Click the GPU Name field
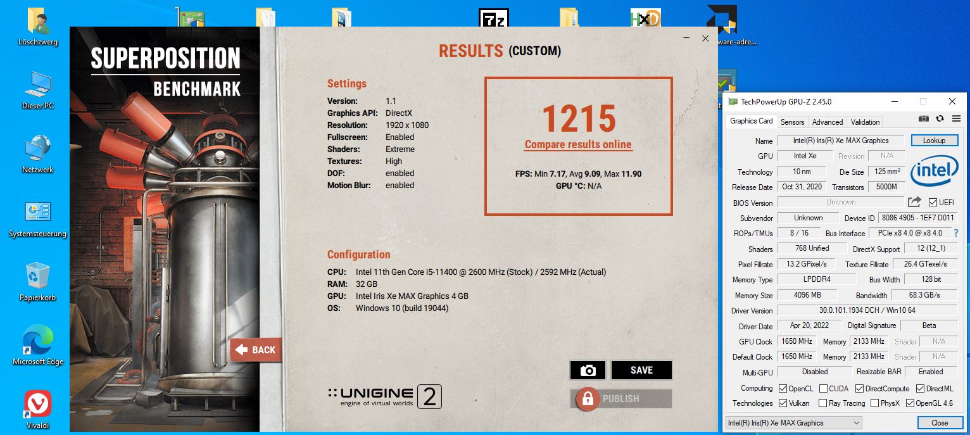The image size is (970, 435). pyautogui.click(x=841, y=141)
